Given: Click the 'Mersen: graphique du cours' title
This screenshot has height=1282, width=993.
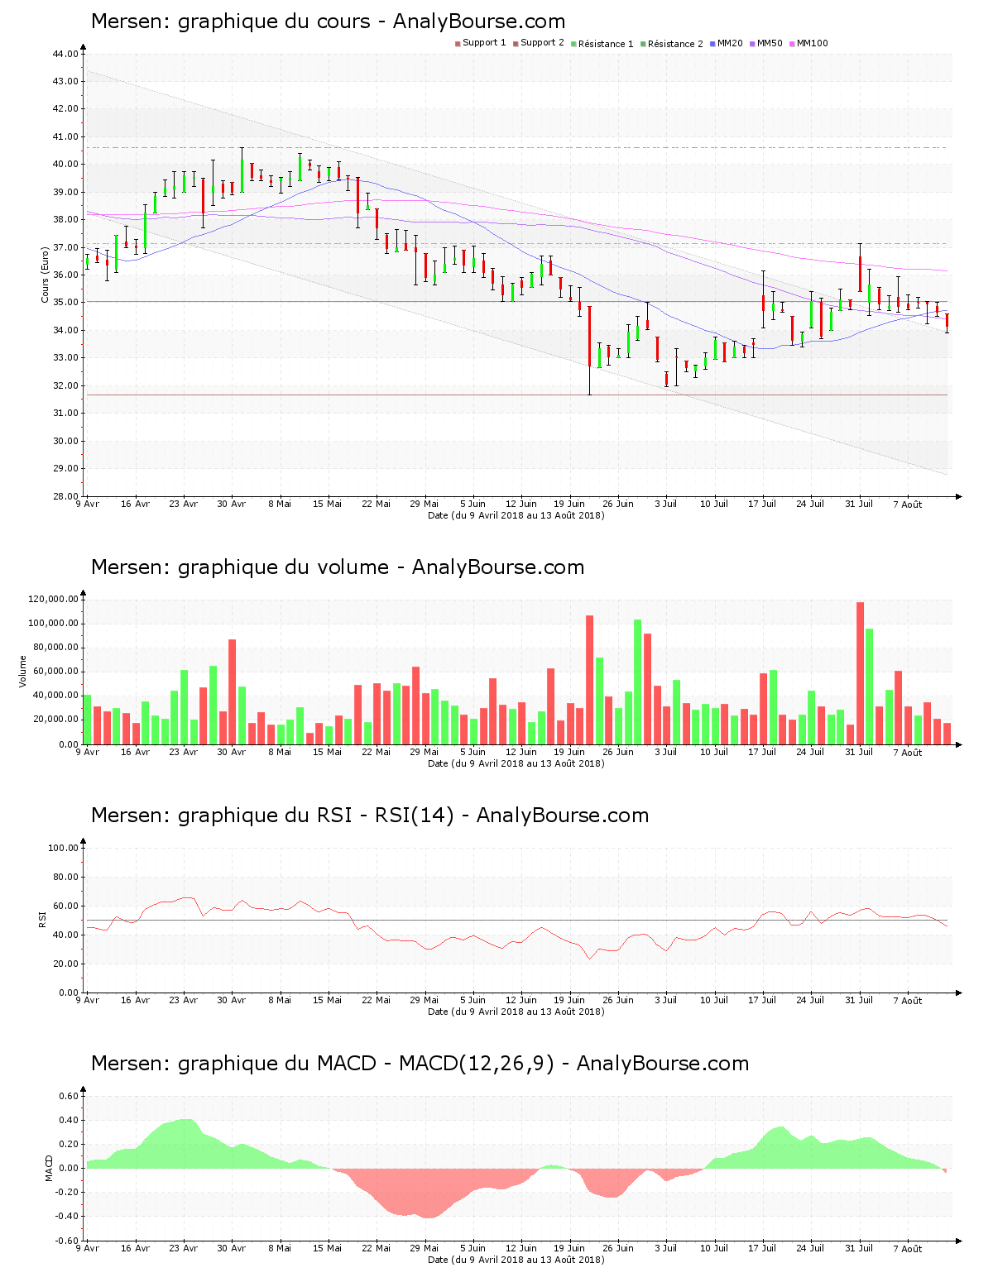Looking at the screenshot, I should tap(231, 22).
